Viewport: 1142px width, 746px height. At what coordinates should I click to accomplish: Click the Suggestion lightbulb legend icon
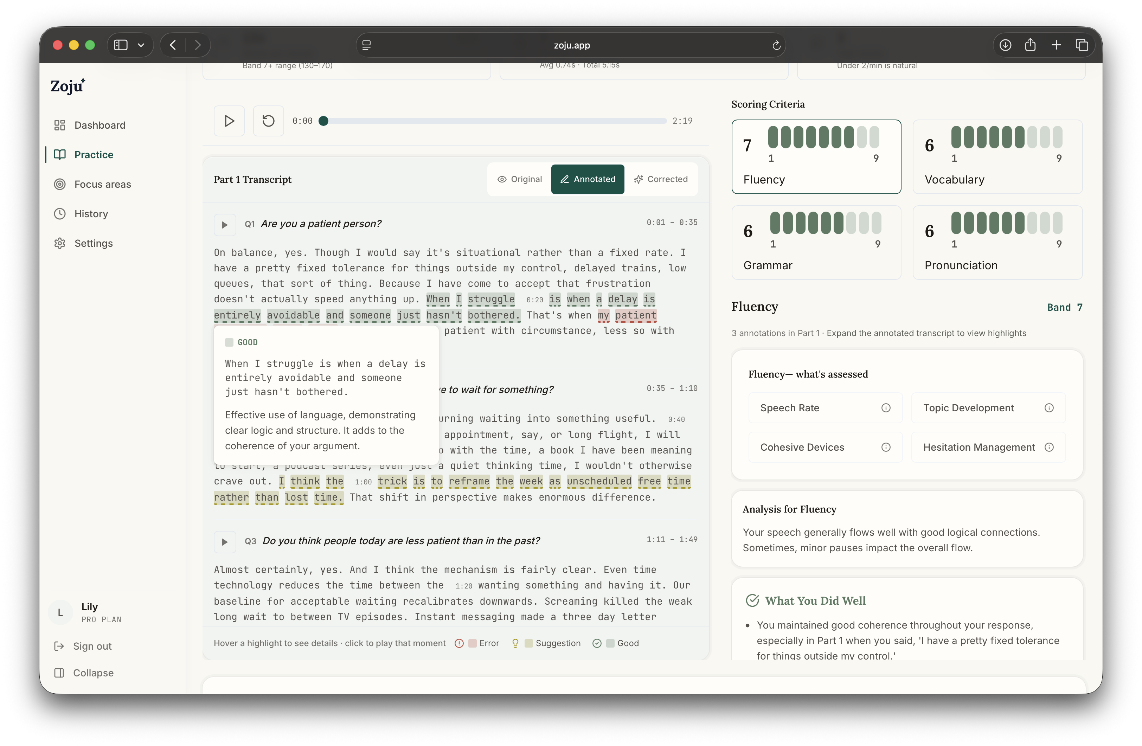pyautogui.click(x=515, y=643)
